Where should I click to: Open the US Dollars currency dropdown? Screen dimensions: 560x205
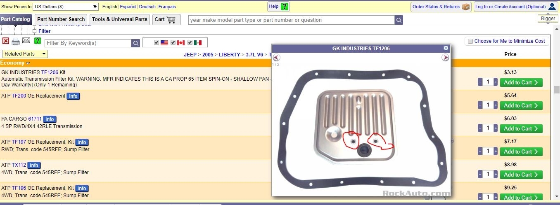pyautogui.click(x=66, y=7)
